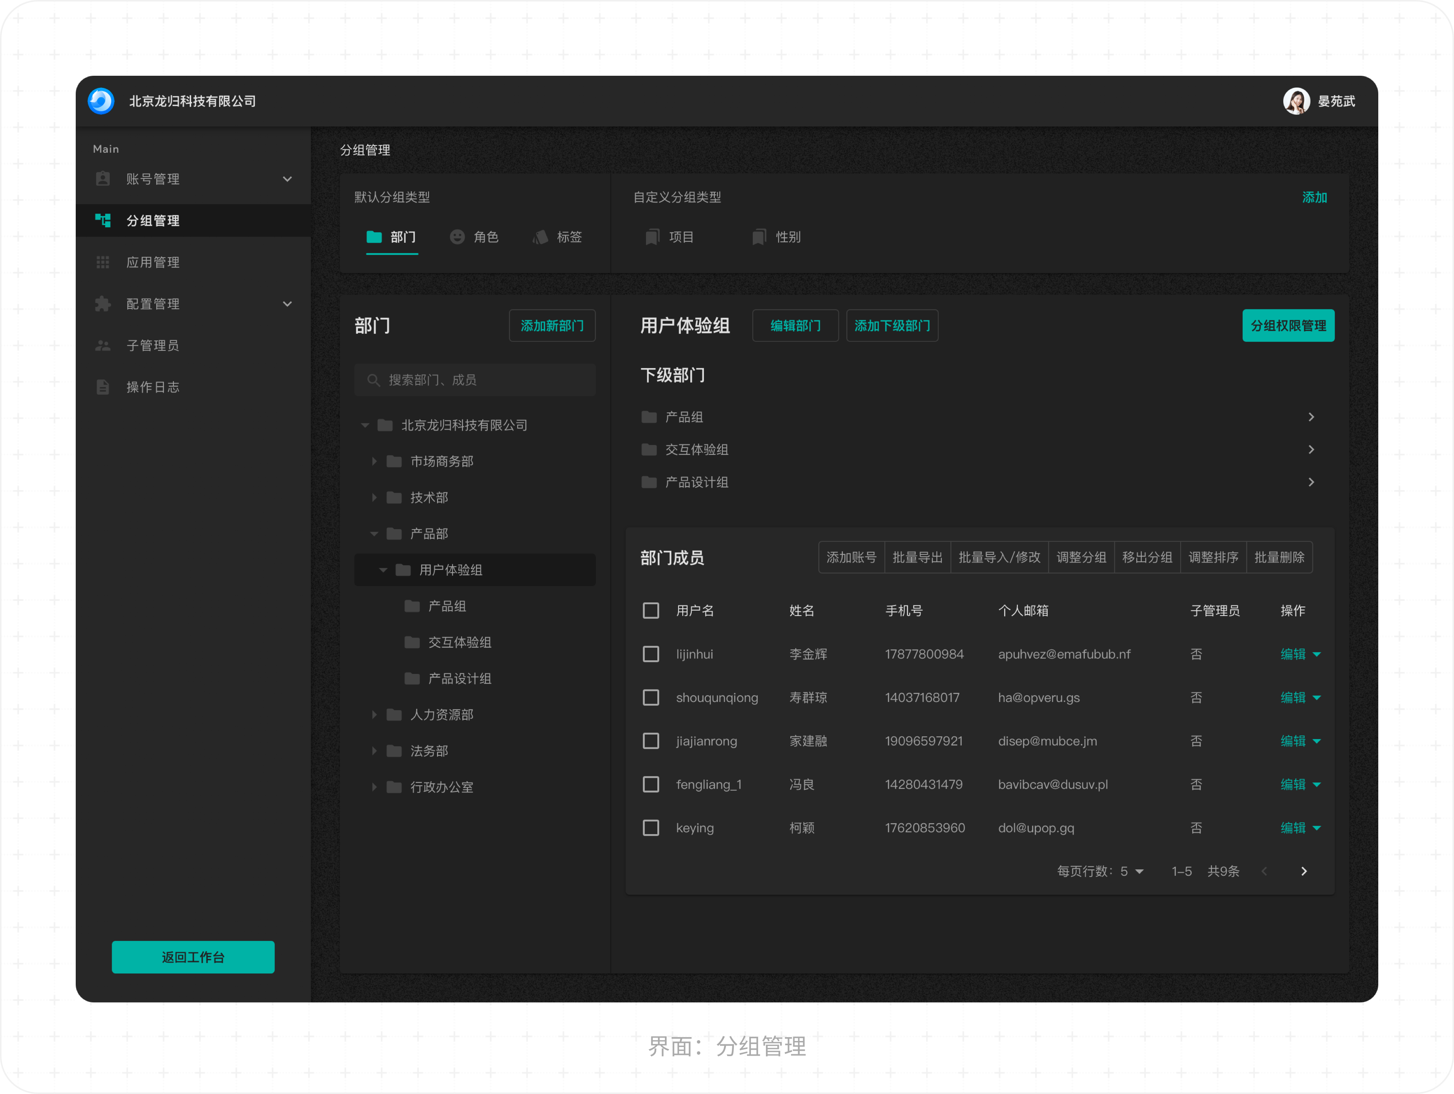The width and height of the screenshot is (1454, 1094).
Task: Open edit dropdown arrow for lijinhui row
Action: pyautogui.click(x=1317, y=654)
